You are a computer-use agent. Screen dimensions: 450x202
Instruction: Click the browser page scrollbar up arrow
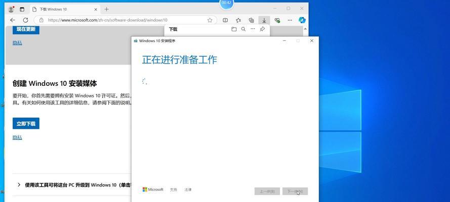coord(306,29)
